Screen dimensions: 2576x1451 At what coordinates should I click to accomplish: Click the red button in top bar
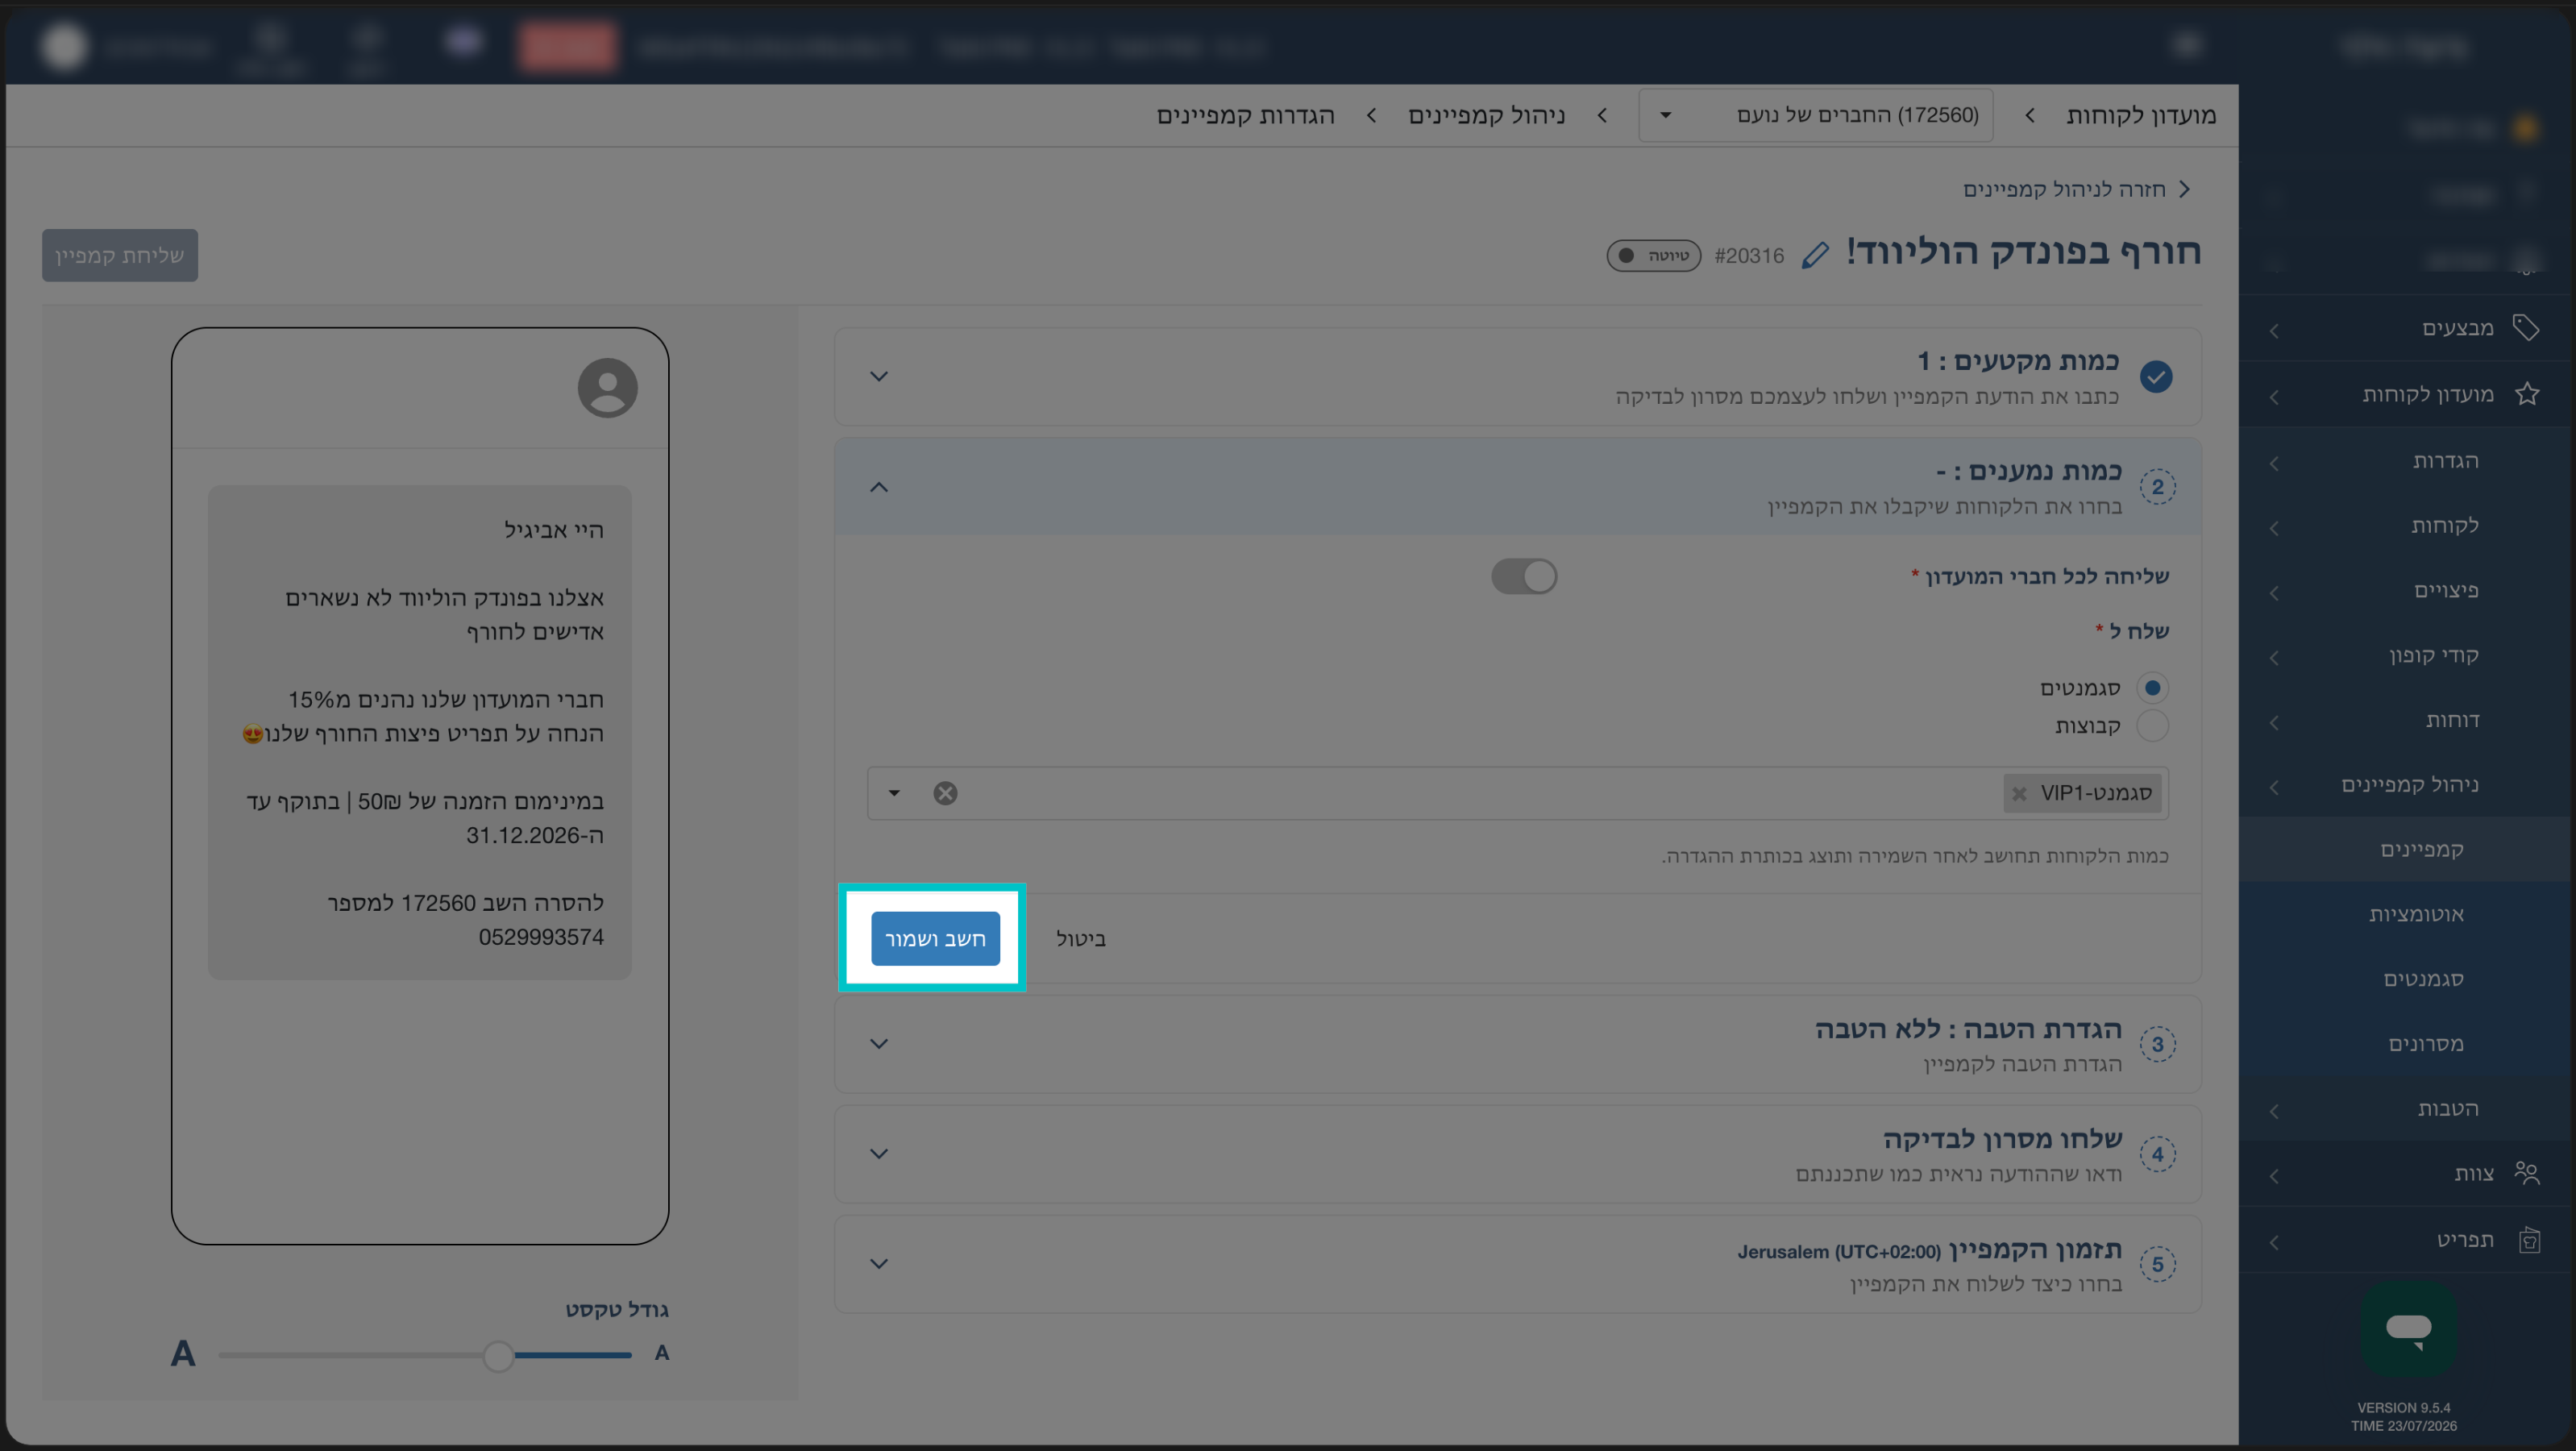pyautogui.click(x=568, y=46)
